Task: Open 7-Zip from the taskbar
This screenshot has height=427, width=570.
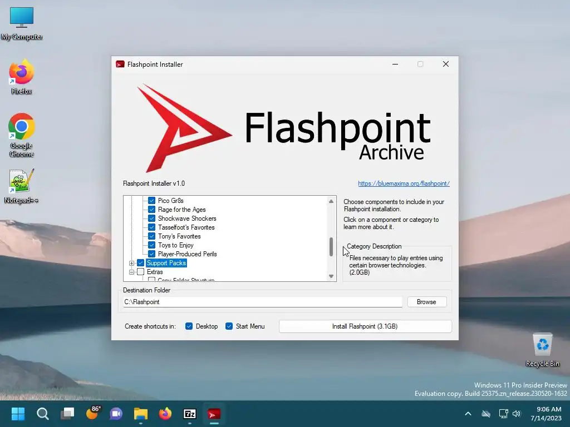Action: [190, 414]
